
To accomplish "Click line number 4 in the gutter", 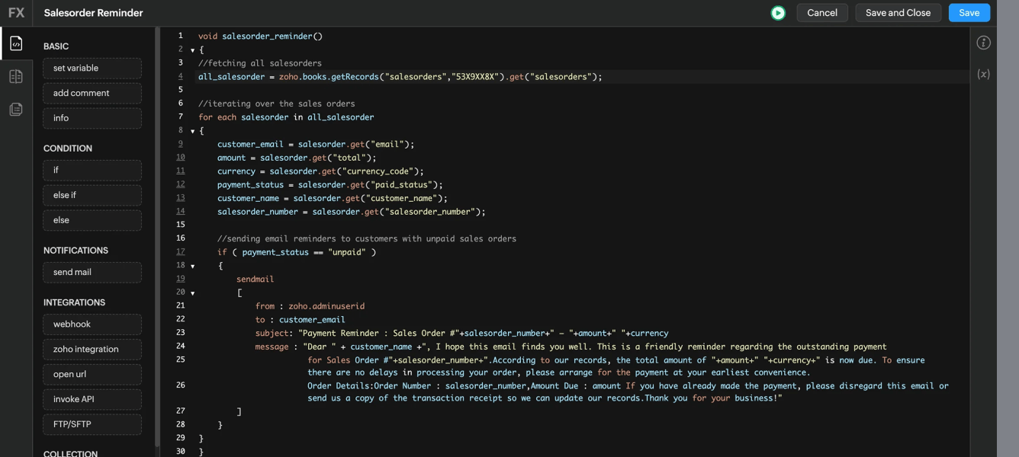I will (x=181, y=76).
